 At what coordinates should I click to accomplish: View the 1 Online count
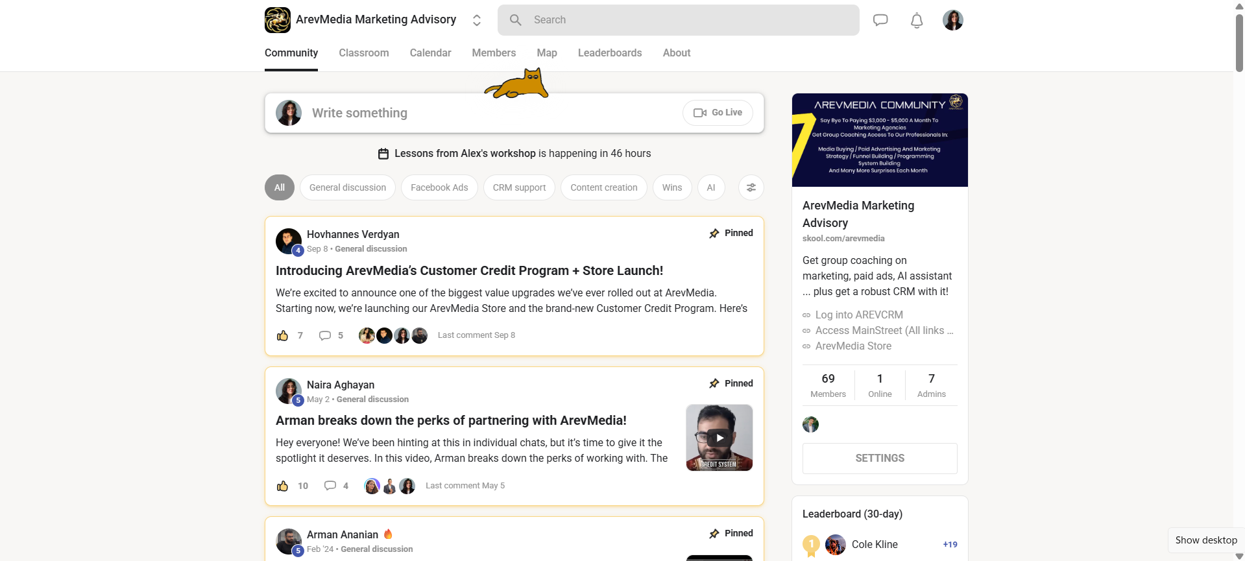(880, 385)
